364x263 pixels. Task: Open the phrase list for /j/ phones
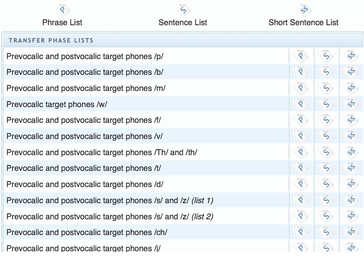click(x=301, y=247)
